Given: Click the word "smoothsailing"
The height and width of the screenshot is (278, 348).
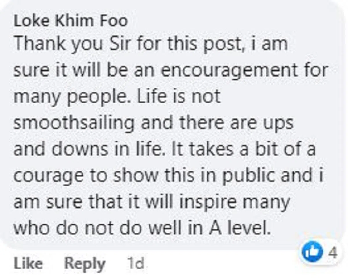Looking at the screenshot, I should click(74, 123).
